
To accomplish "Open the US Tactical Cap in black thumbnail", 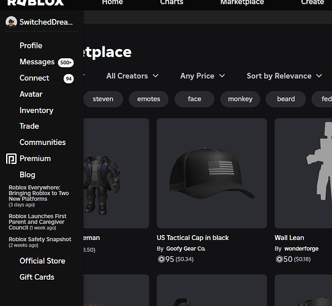I will pos(212,173).
